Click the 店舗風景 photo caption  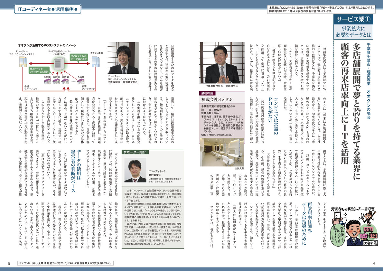[239, 169]
